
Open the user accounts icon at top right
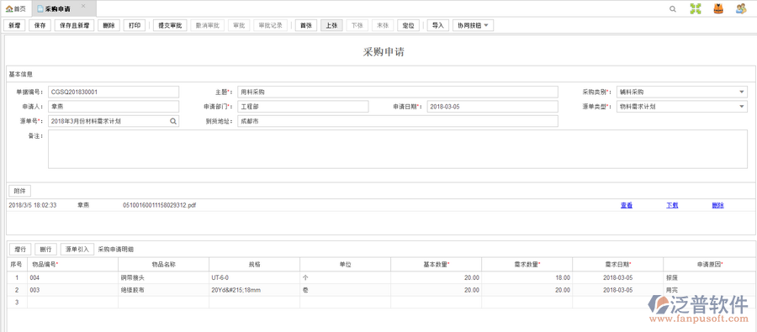point(741,8)
